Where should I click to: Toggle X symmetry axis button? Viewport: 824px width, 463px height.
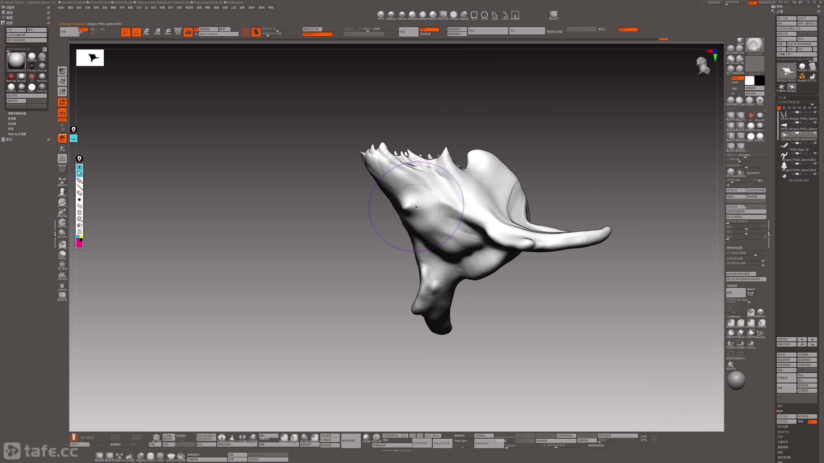pyautogui.click(x=83, y=29)
